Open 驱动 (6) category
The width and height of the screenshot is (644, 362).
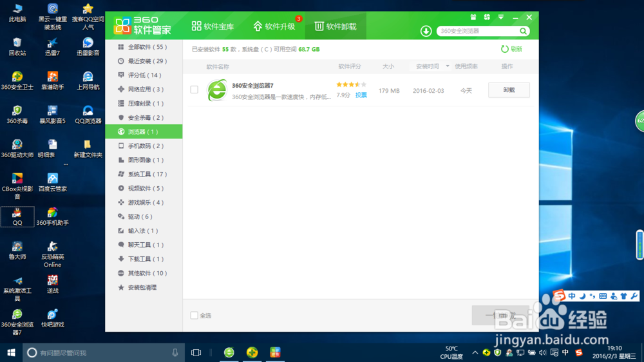[x=144, y=216]
